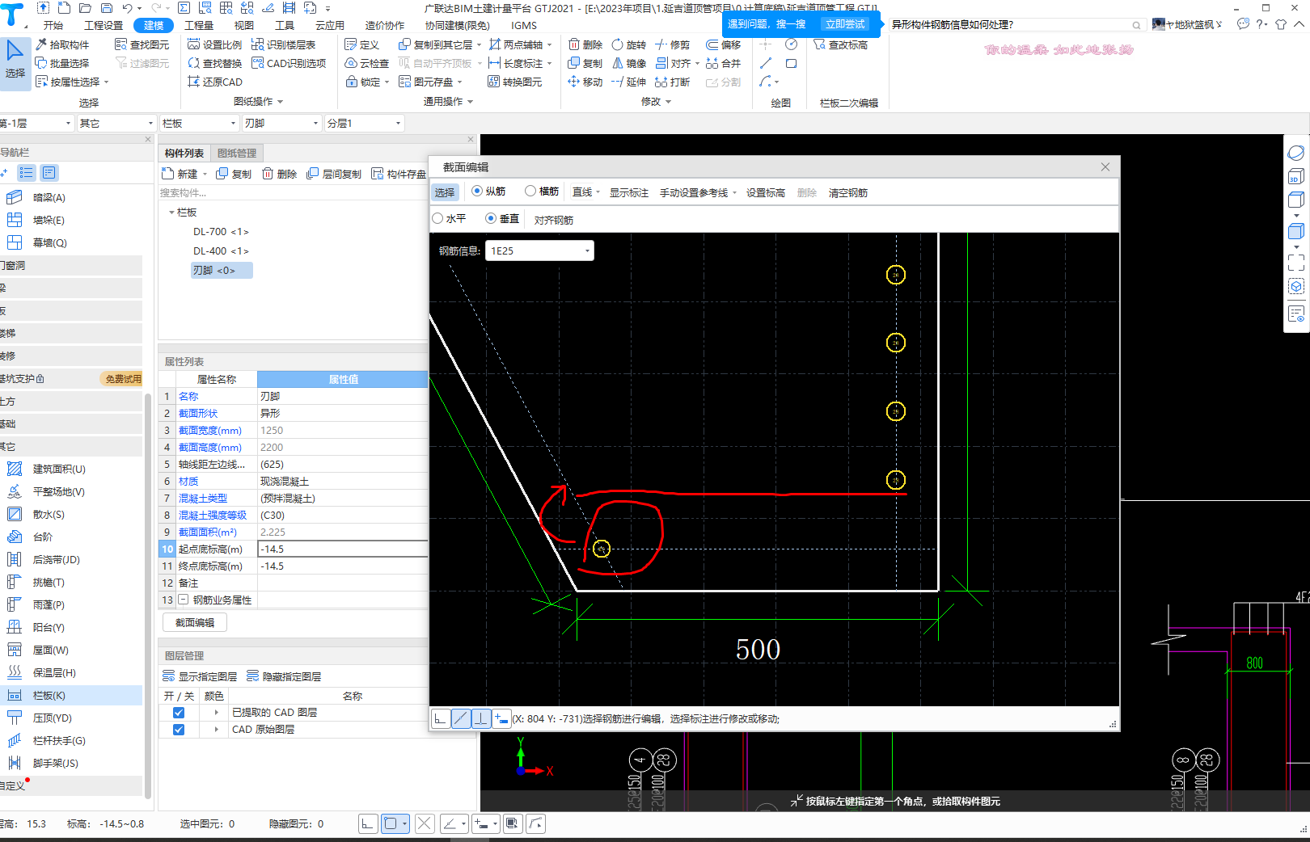The image size is (1310, 842).
Task: Click 偏移 offset tool
Action: 724,44
